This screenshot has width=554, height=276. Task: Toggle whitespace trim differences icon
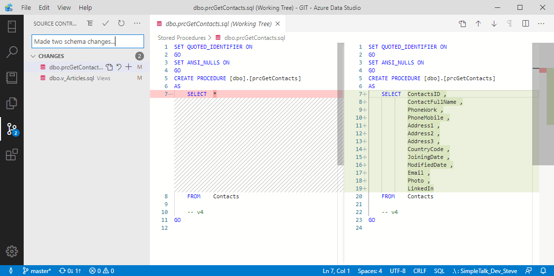[510, 24]
